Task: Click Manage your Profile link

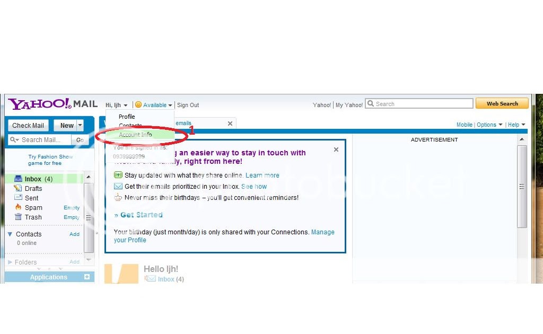Action: click(x=224, y=236)
